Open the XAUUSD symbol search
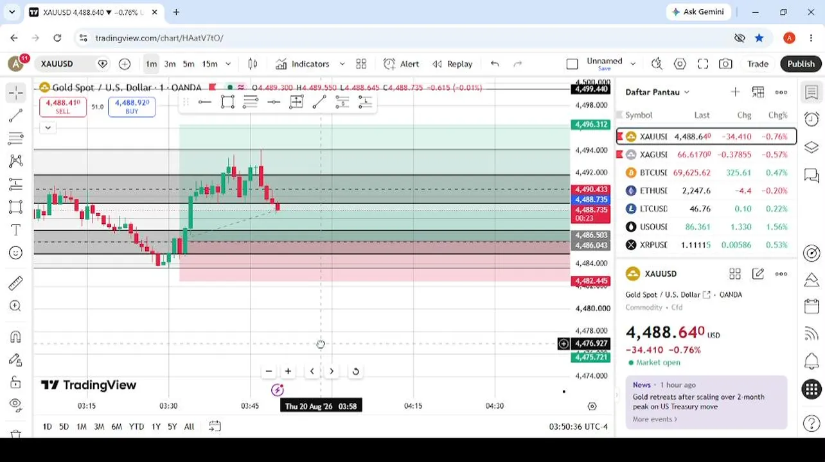The width and height of the screenshot is (825, 462). coord(57,64)
